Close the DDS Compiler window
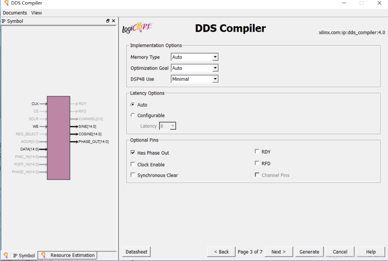The image size is (388, 261). [380, 3]
